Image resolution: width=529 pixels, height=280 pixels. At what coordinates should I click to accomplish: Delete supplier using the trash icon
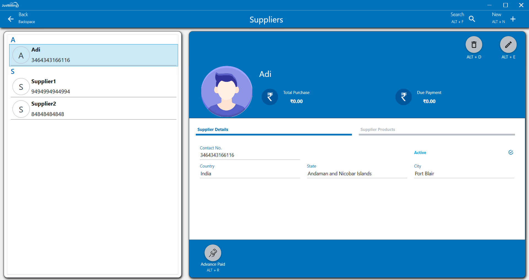tap(474, 45)
